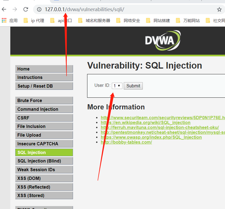Image resolution: width=225 pixels, height=209 pixels.
Task: Open the api接口 bookmark folder
Action: point(61,21)
